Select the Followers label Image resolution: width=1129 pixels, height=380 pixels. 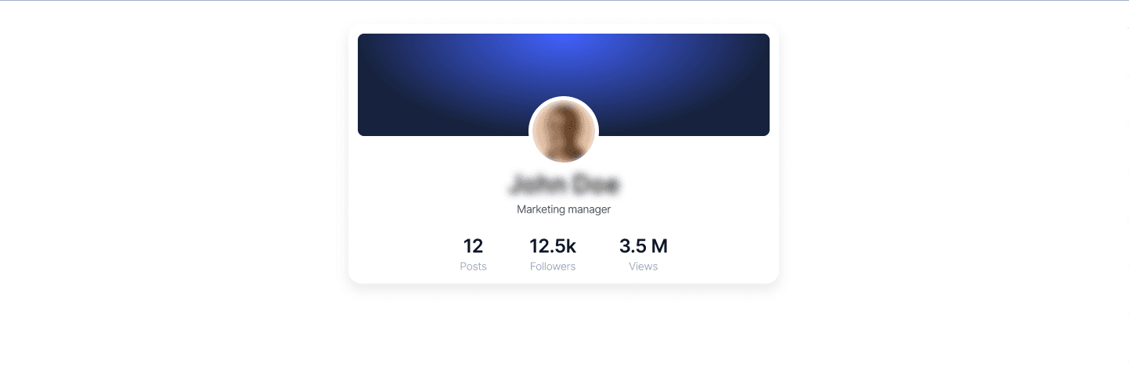(553, 267)
